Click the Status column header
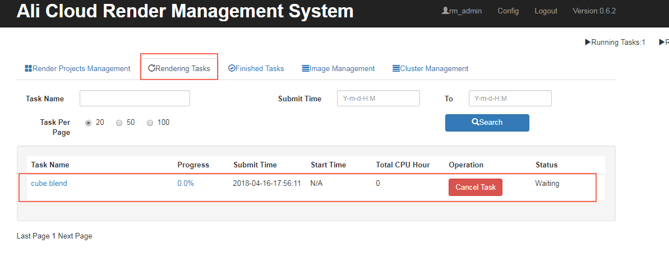This screenshot has width=669, height=276. (547, 165)
